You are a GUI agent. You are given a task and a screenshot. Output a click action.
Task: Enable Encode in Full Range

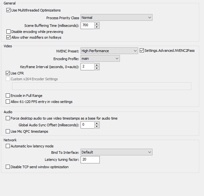(8, 96)
